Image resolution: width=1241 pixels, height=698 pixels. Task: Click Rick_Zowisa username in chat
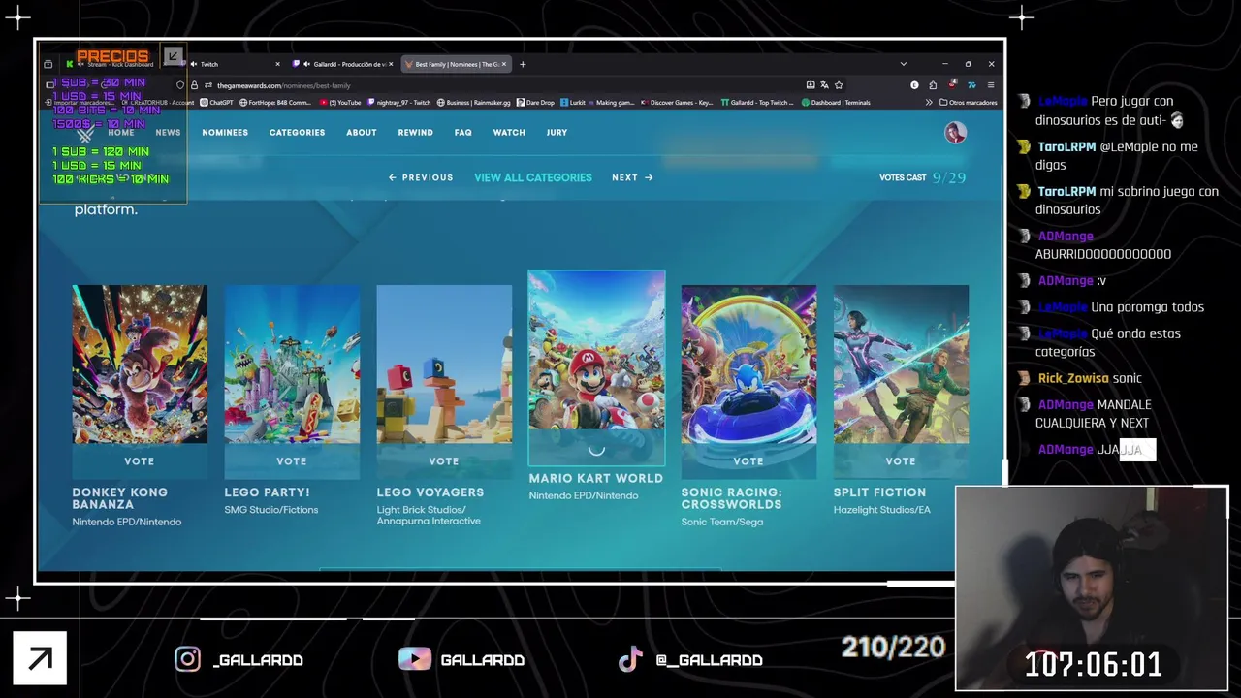(x=1073, y=378)
